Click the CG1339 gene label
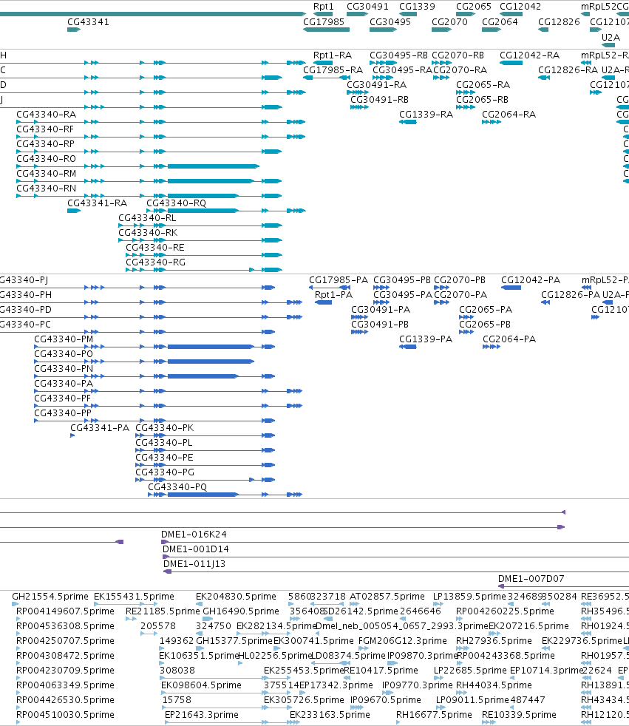Screen dimensions: 629x726 (x=417, y=7)
